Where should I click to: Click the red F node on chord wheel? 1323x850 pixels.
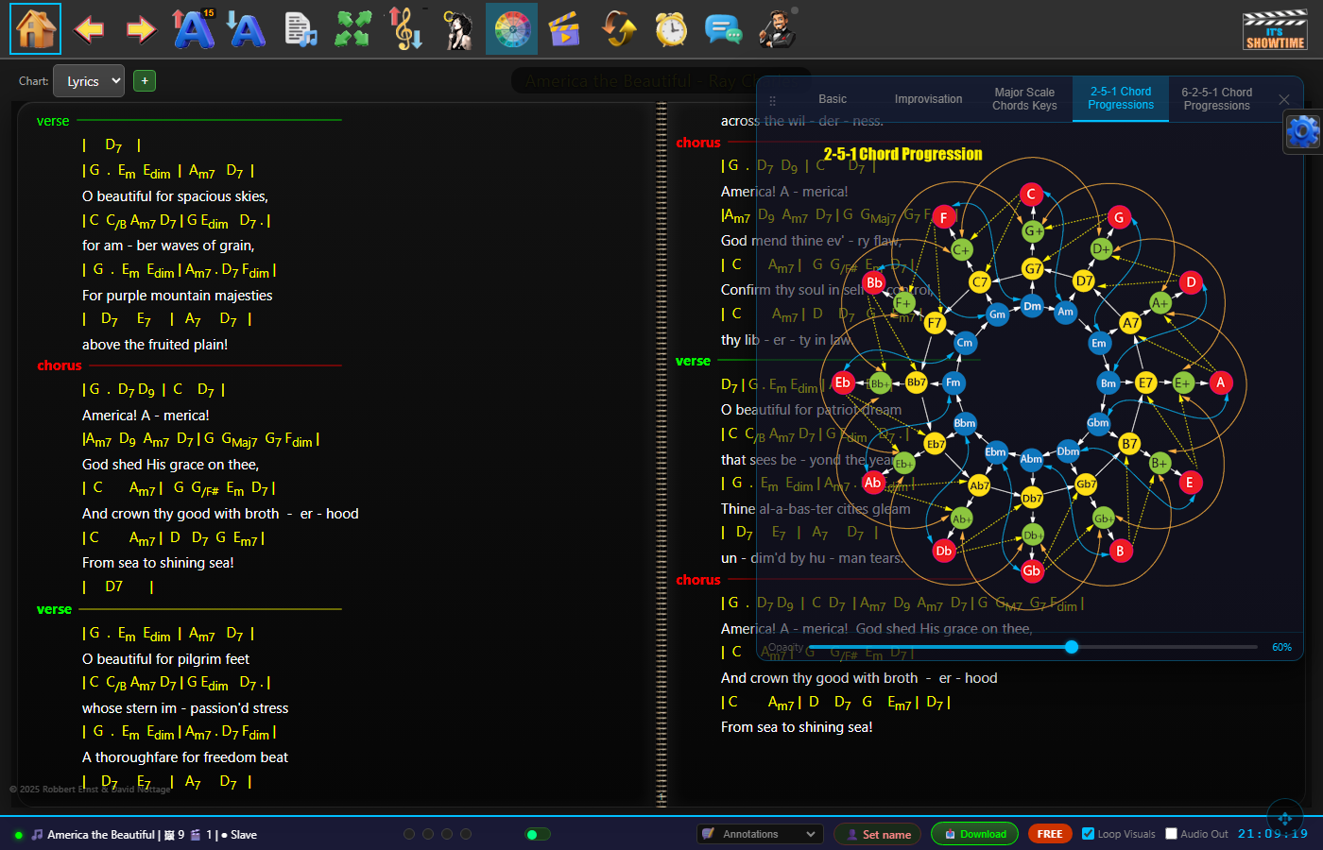[x=943, y=217]
